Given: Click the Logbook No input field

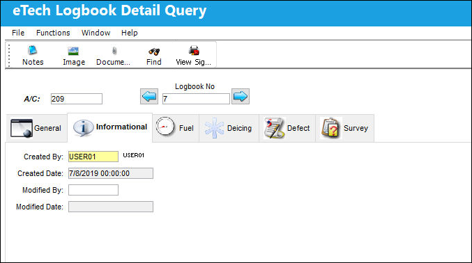Looking at the screenshot, I should point(196,99).
